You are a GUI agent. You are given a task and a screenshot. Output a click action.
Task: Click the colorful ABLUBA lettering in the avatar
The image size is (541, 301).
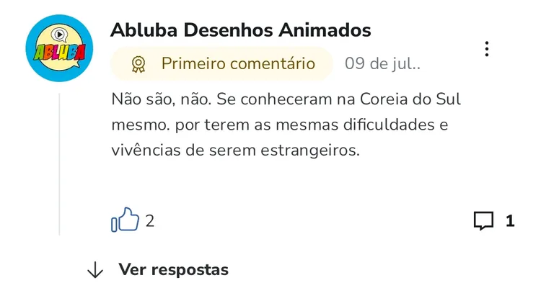click(59, 53)
